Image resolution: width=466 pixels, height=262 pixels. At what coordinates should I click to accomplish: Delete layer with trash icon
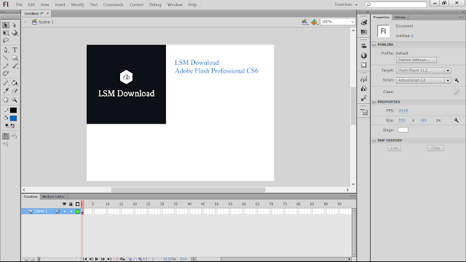click(39, 259)
